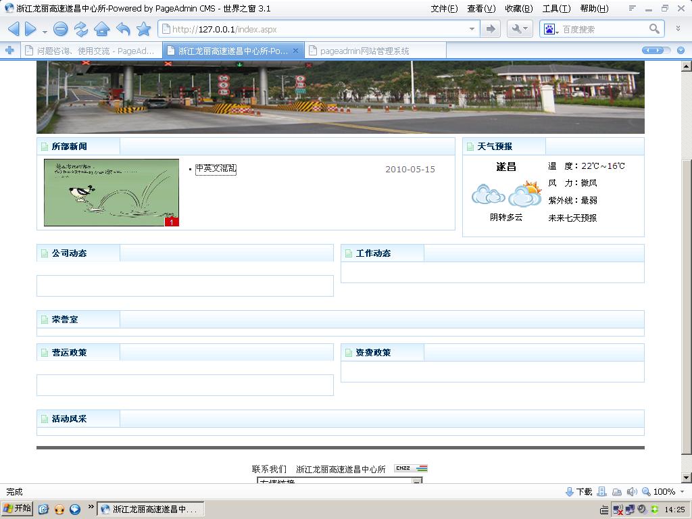The height and width of the screenshot is (519, 692).
Task: Expand the 友情链接 dropdown at page bottom
Action: tap(416, 482)
